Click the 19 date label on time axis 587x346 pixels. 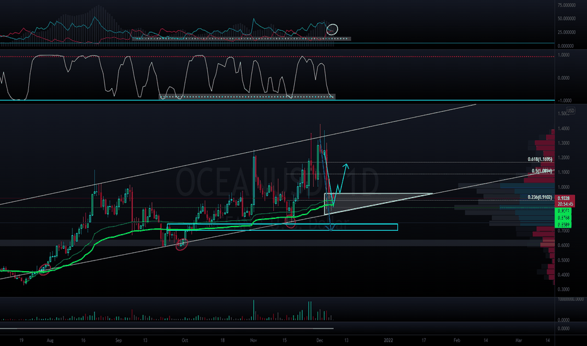(x=21, y=340)
